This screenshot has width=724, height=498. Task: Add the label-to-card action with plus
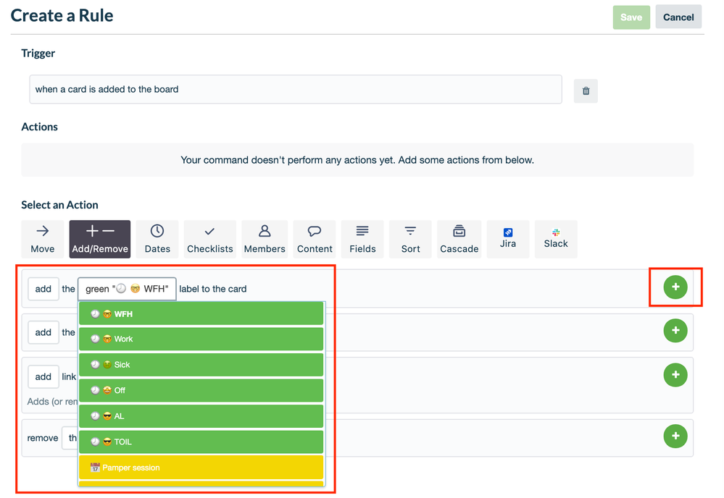(x=675, y=287)
